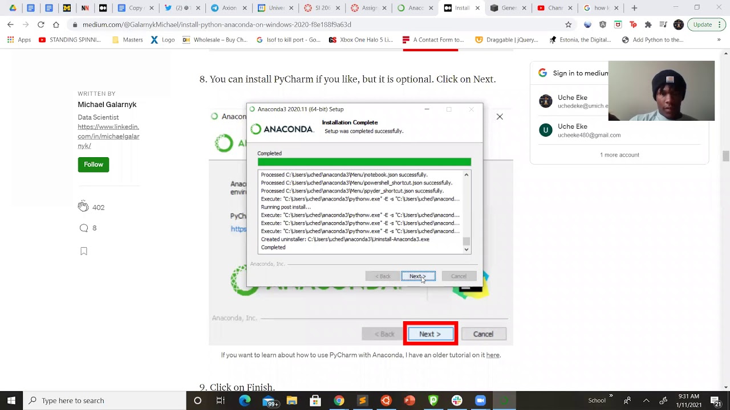The height and width of the screenshot is (410, 730).
Task: Open Cortana circle icon on taskbar
Action: (197, 400)
